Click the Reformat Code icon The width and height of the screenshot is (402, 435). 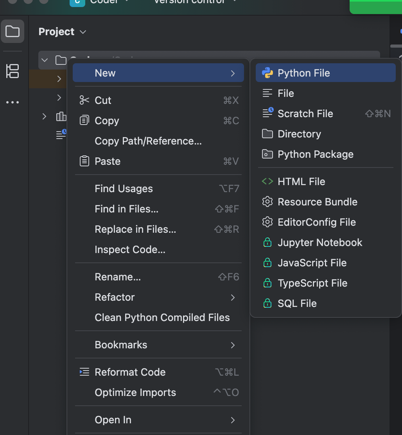tap(84, 372)
